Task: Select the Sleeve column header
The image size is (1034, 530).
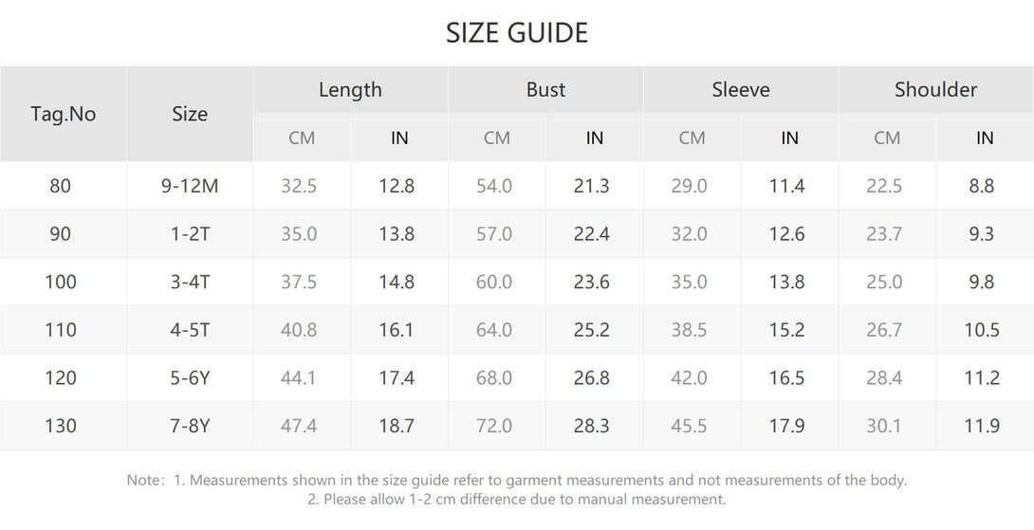Action: (741, 90)
